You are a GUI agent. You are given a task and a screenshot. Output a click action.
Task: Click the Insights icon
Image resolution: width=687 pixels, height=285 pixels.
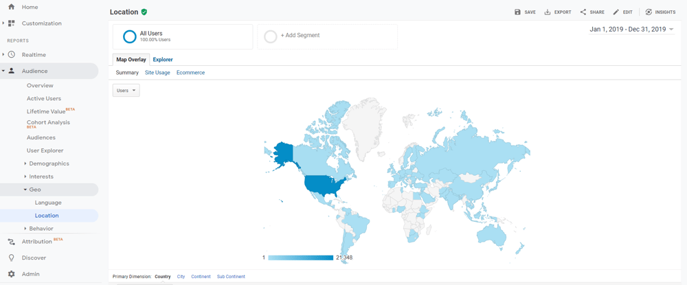(x=649, y=12)
